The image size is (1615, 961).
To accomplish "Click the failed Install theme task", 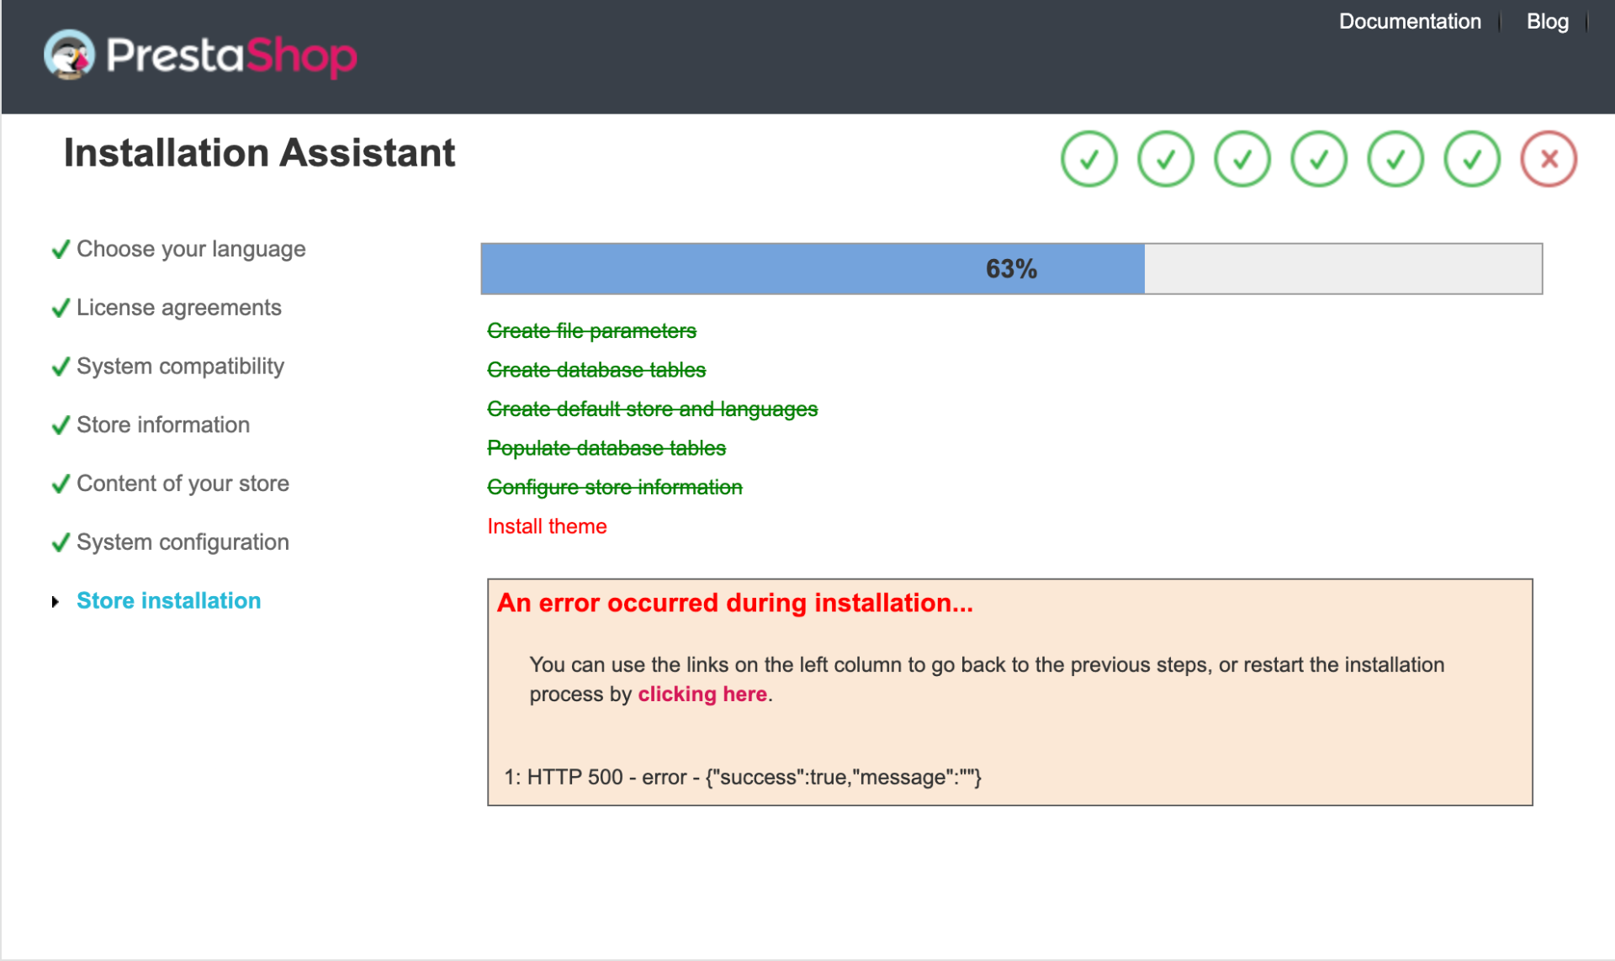I will (547, 526).
